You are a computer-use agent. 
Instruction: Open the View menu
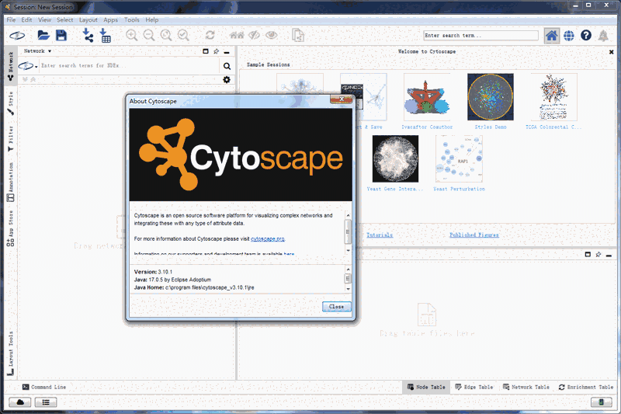(x=44, y=20)
